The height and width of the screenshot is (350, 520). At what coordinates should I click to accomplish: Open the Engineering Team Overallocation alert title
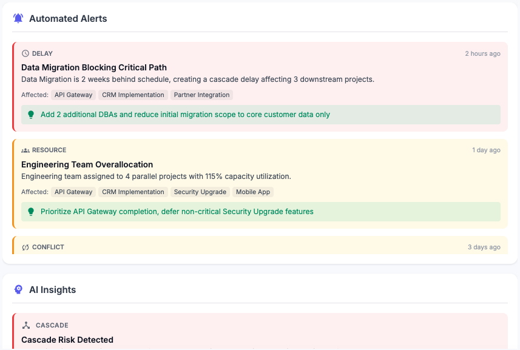pos(87,165)
